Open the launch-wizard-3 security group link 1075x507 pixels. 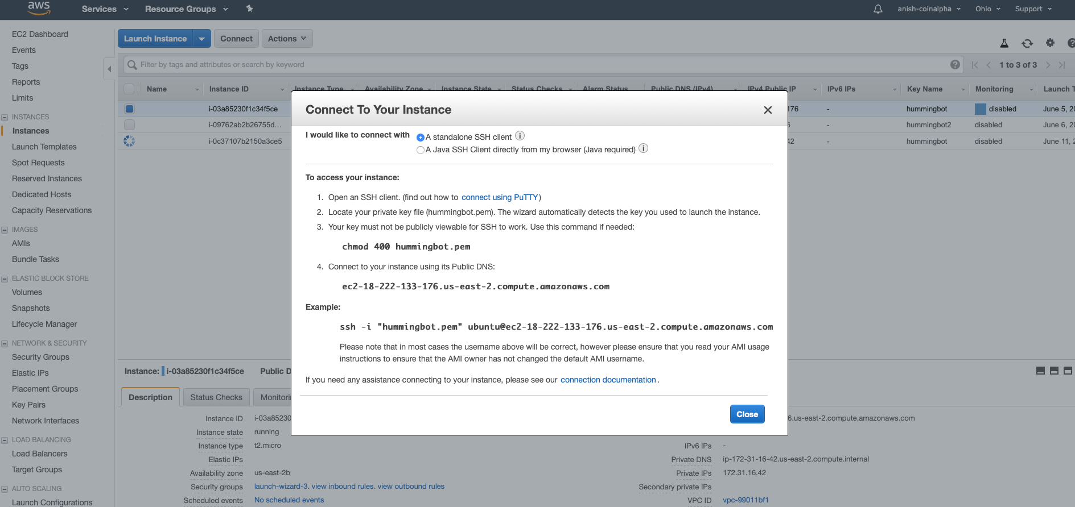[281, 487]
